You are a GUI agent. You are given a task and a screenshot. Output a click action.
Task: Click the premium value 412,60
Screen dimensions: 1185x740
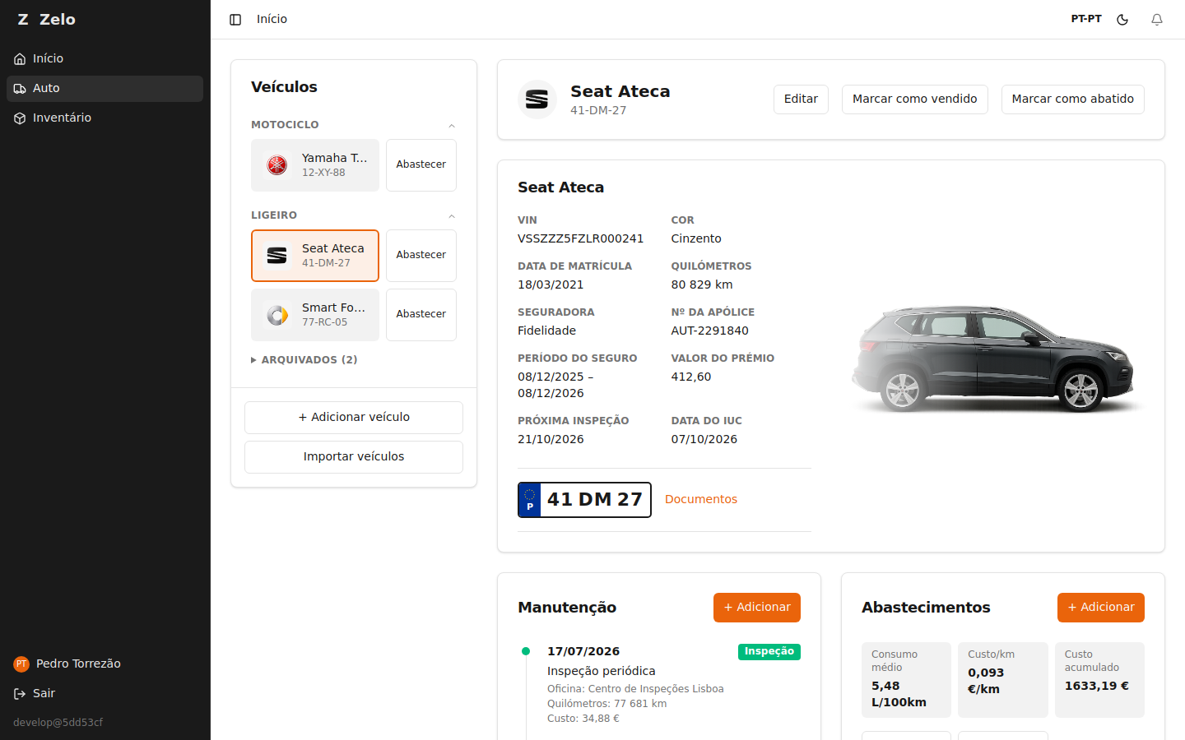691,377
